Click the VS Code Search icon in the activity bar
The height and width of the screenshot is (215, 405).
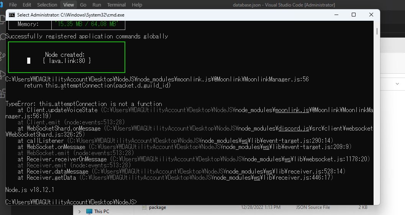tap(3, 37)
